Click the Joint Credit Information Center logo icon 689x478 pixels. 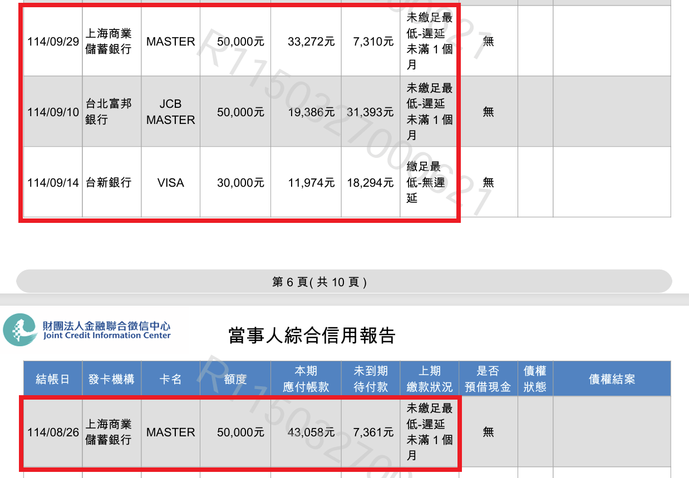(x=21, y=330)
